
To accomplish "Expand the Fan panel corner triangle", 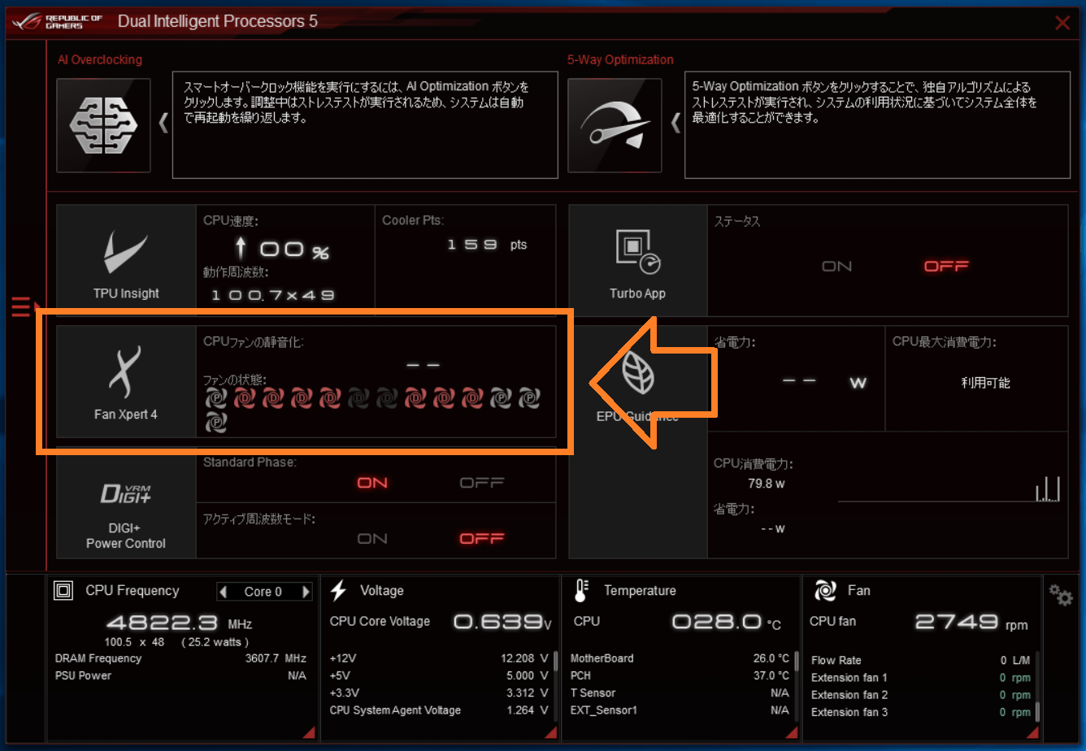I will tap(1032, 733).
